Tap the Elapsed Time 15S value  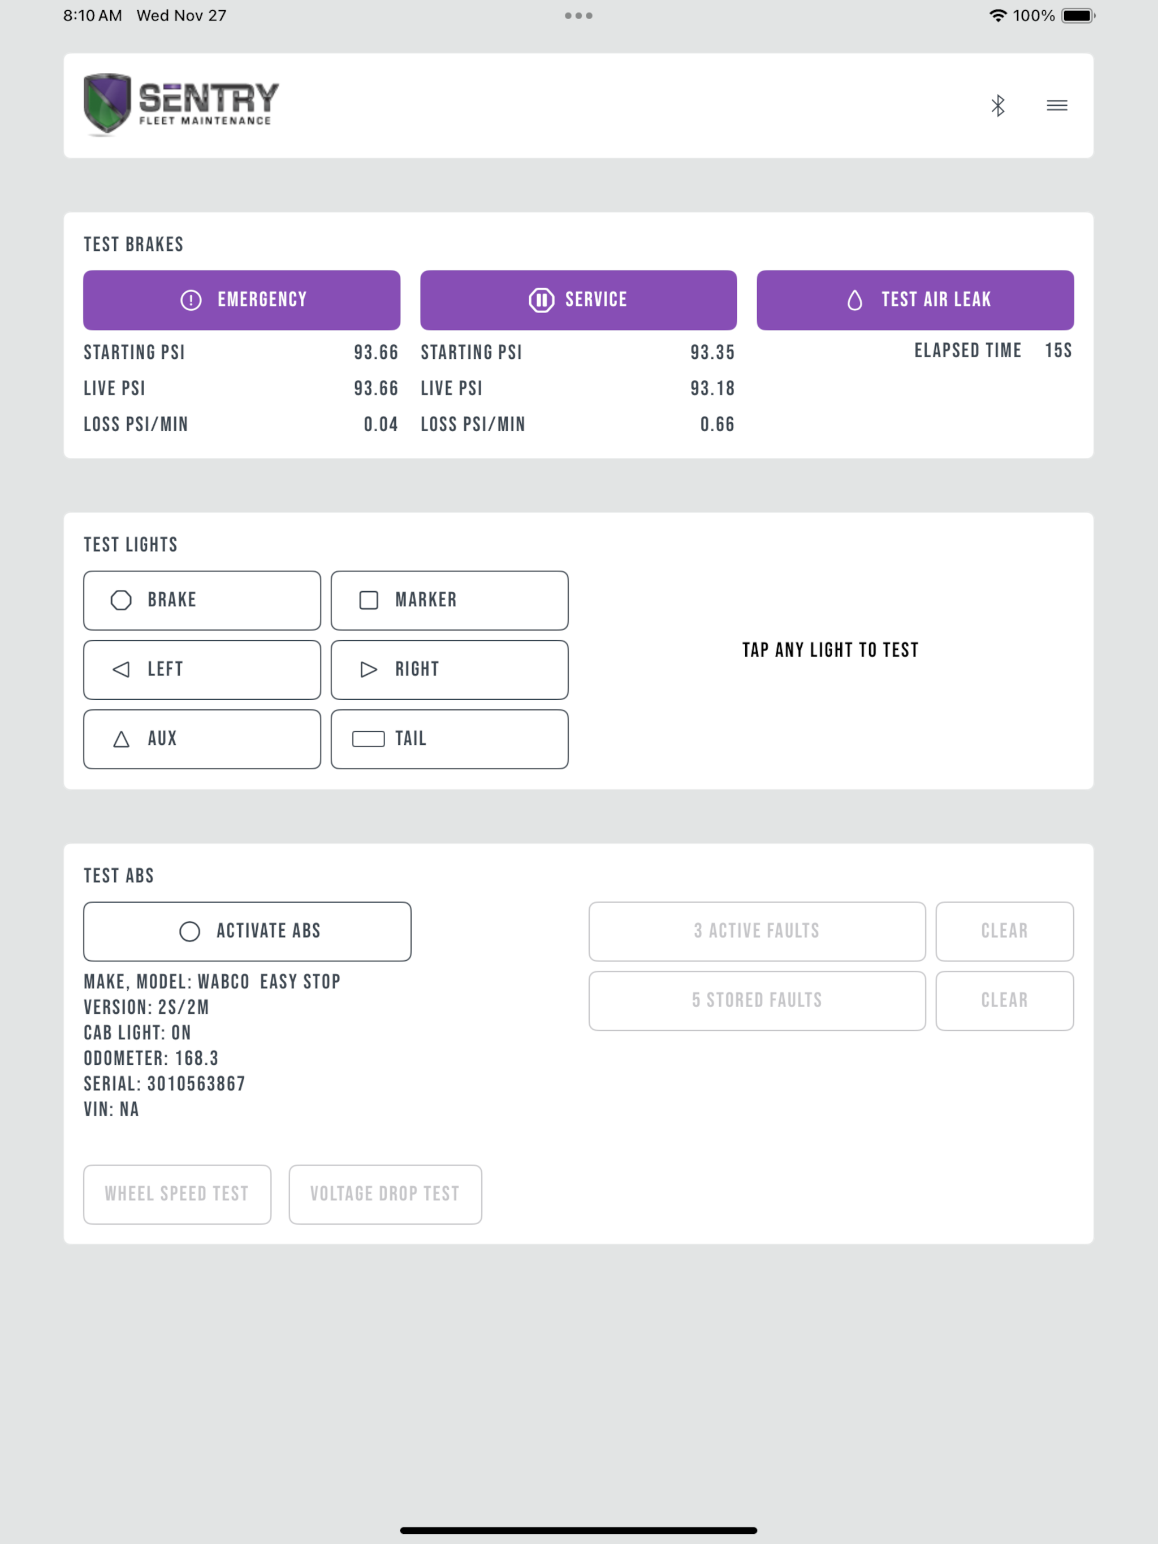point(1058,350)
